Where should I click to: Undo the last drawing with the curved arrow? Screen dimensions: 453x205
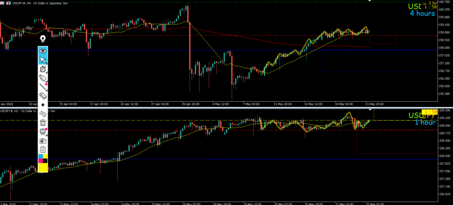click(43, 114)
